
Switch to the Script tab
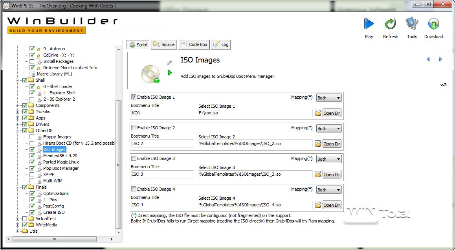[138, 44]
